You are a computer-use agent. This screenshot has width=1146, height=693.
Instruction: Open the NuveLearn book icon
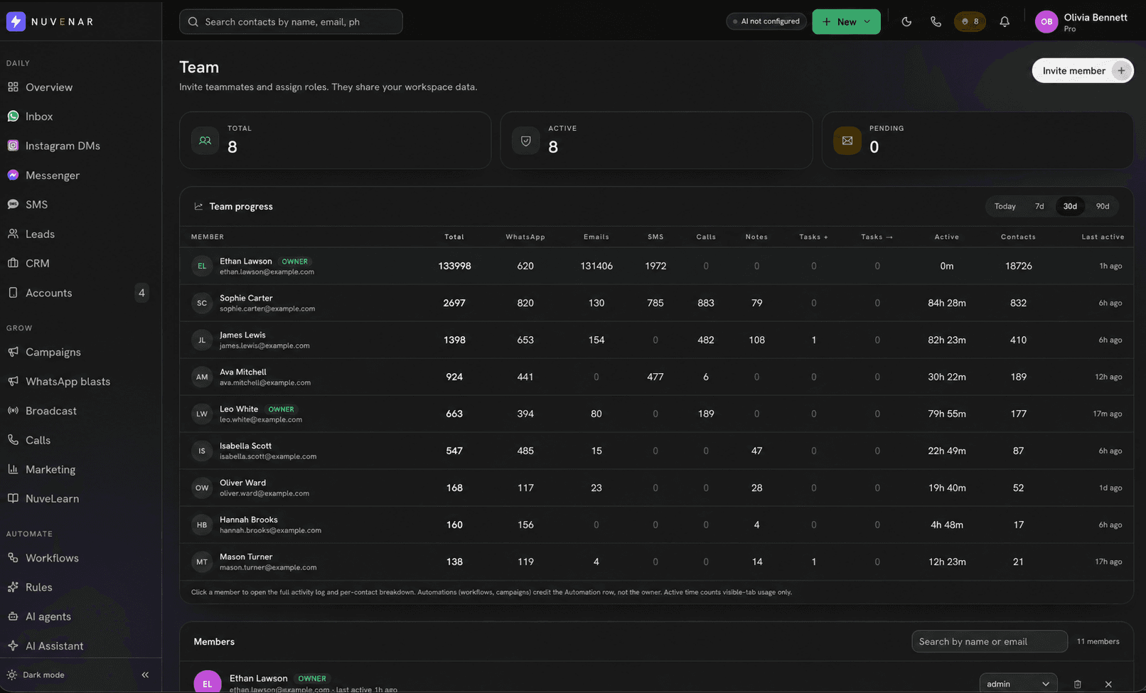click(x=13, y=498)
